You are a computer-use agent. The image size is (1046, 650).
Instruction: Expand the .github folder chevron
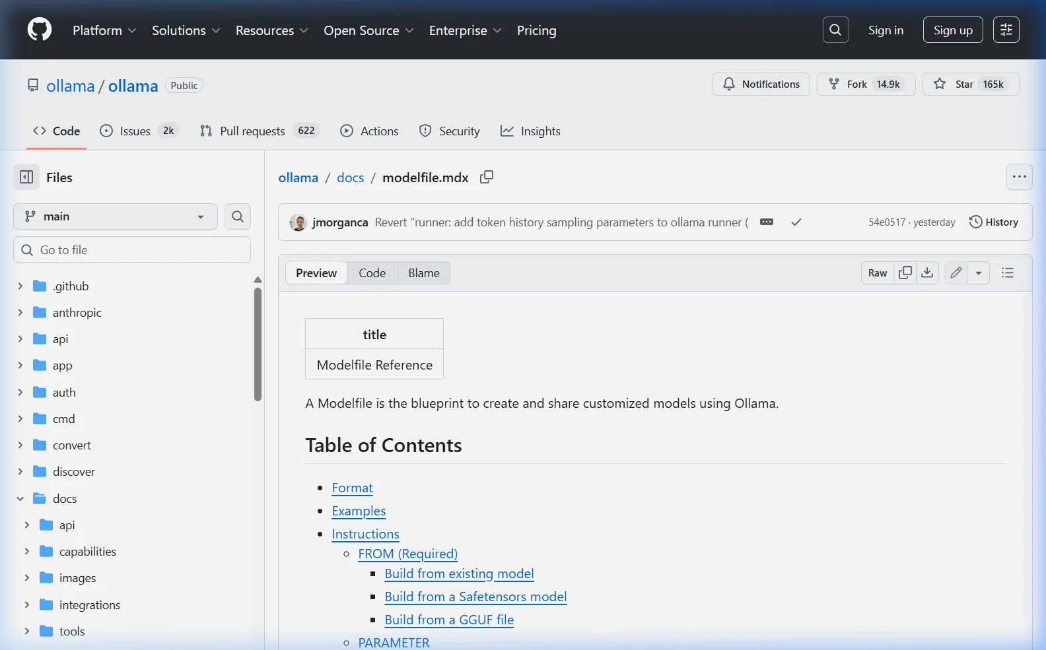tap(20, 286)
